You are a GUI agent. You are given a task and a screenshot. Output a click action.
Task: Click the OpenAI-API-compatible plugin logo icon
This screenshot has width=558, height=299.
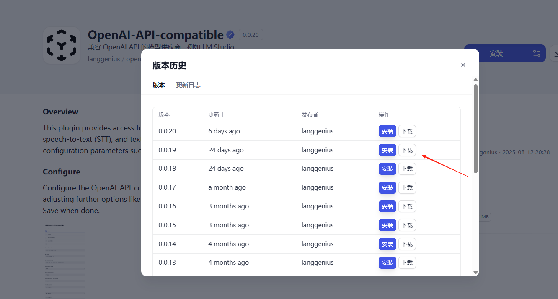[61, 45]
